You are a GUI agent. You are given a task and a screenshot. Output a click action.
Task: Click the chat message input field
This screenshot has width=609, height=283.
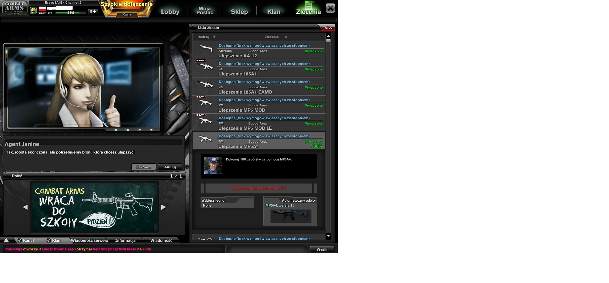pyautogui.click(x=268, y=249)
